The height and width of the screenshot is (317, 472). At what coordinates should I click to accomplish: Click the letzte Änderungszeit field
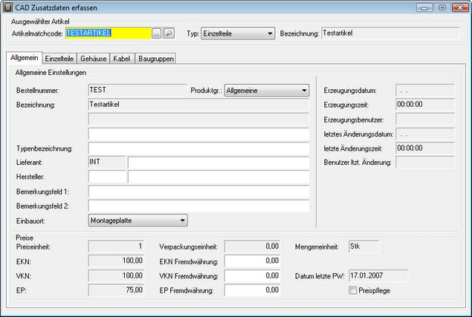coord(425,148)
